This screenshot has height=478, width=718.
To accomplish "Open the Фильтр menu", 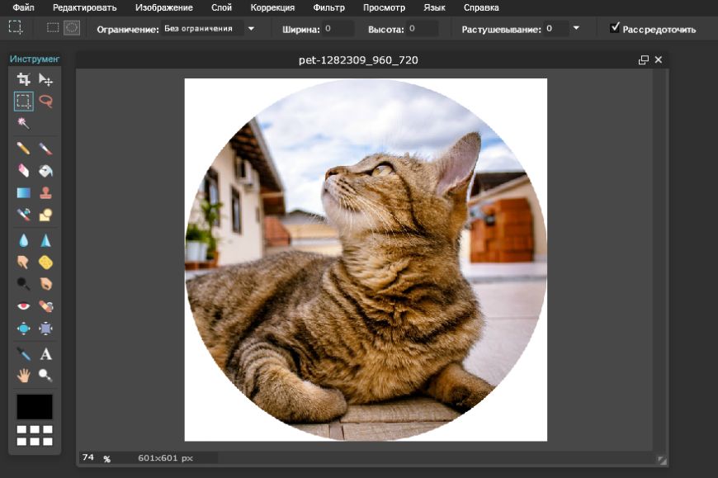I will (x=329, y=7).
